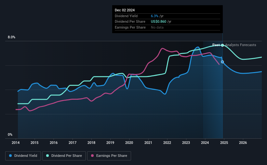The height and width of the screenshot is (165, 267).
Task: Toggle the Dividend Yield legend button
Action: 23,156
